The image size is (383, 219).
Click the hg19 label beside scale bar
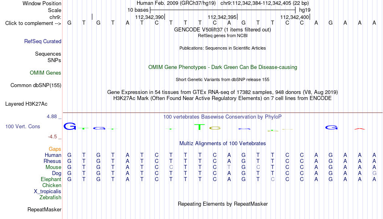click(305, 10)
